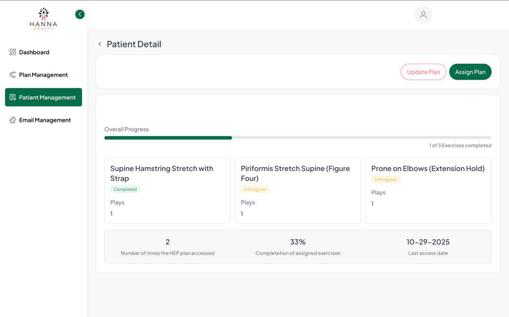Click the Dashboard grid icon
Image resolution: width=509 pixels, height=317 pixels.
(13, 52)
